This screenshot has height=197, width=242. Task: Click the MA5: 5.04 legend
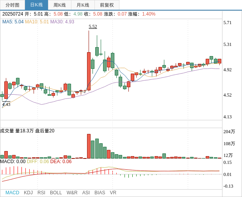click(13, 22)
